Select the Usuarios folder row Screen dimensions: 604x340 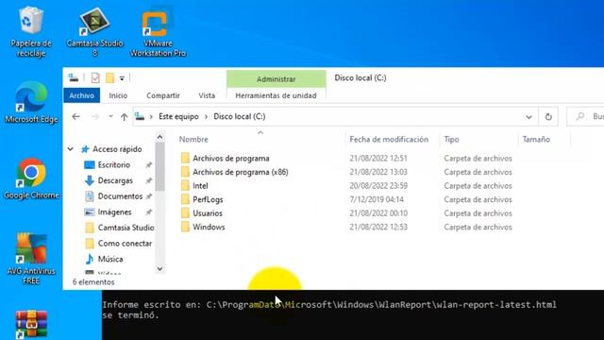point(208,213)
